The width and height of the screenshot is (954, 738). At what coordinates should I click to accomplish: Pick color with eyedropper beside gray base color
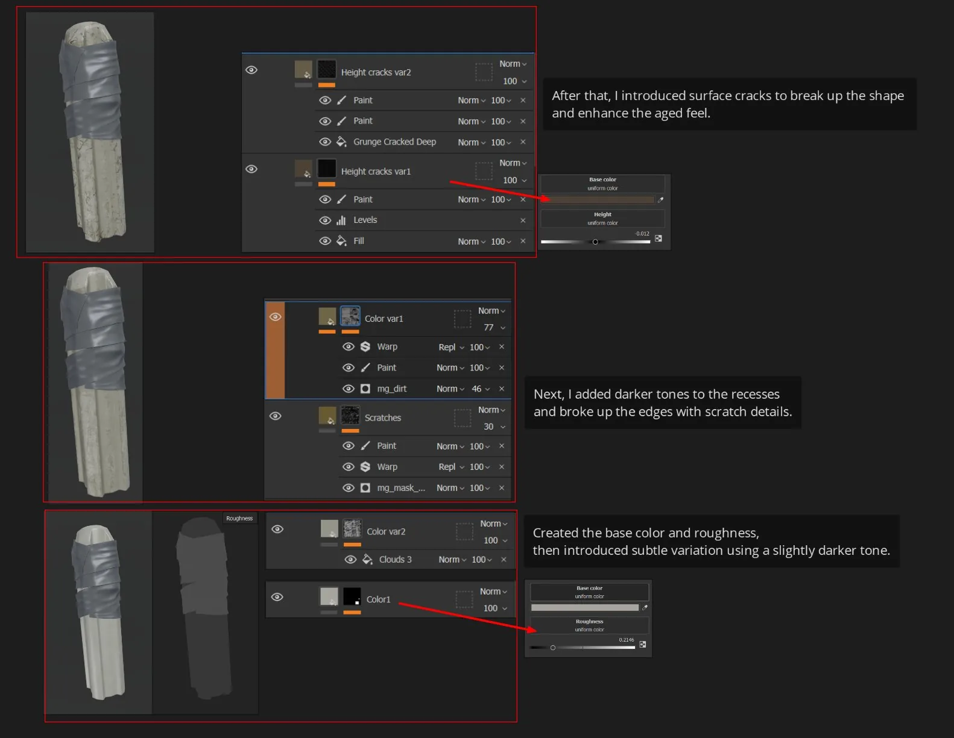[645, 607]
